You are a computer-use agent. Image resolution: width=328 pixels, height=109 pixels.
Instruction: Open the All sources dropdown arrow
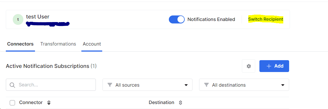click(186, 85)
